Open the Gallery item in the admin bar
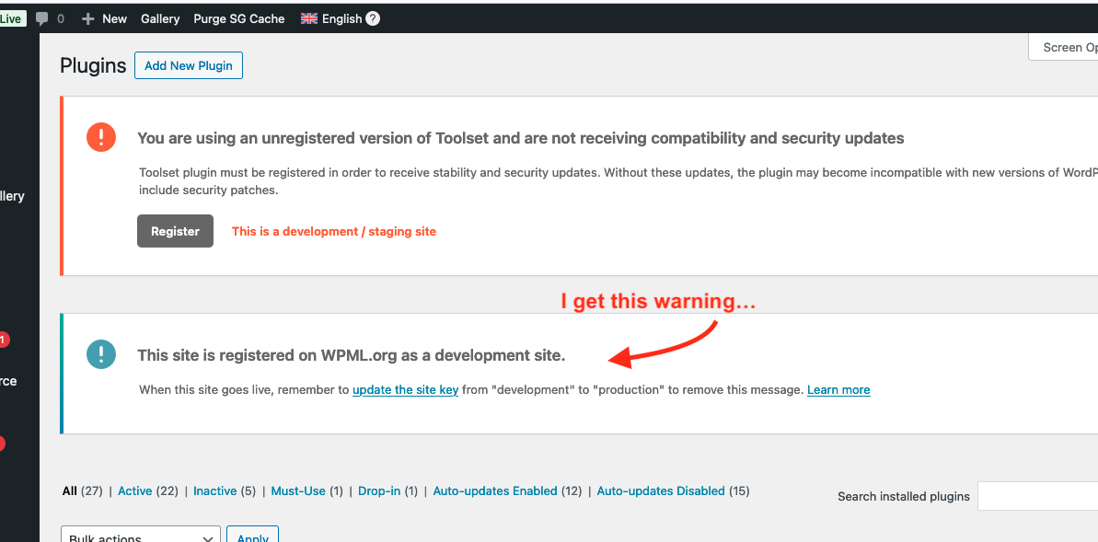 [159, 19]
